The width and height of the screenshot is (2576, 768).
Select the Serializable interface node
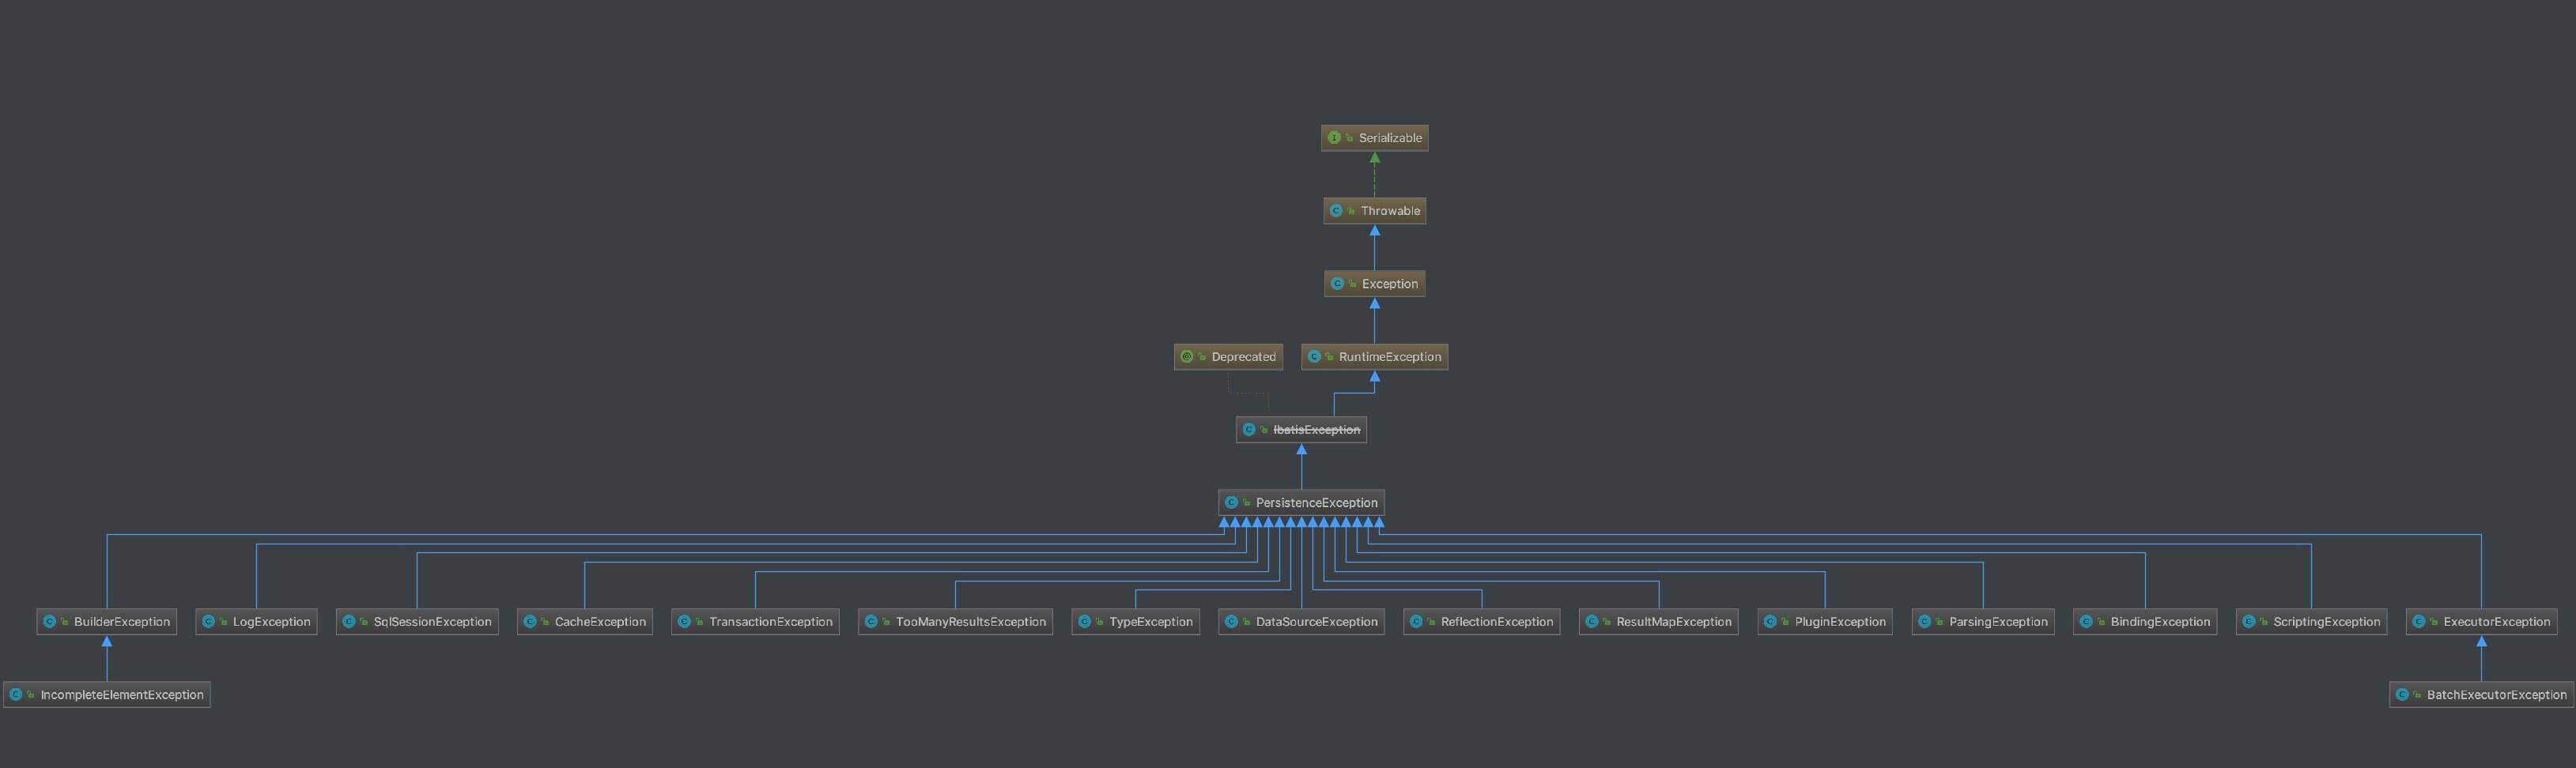tap(1374, 137)
